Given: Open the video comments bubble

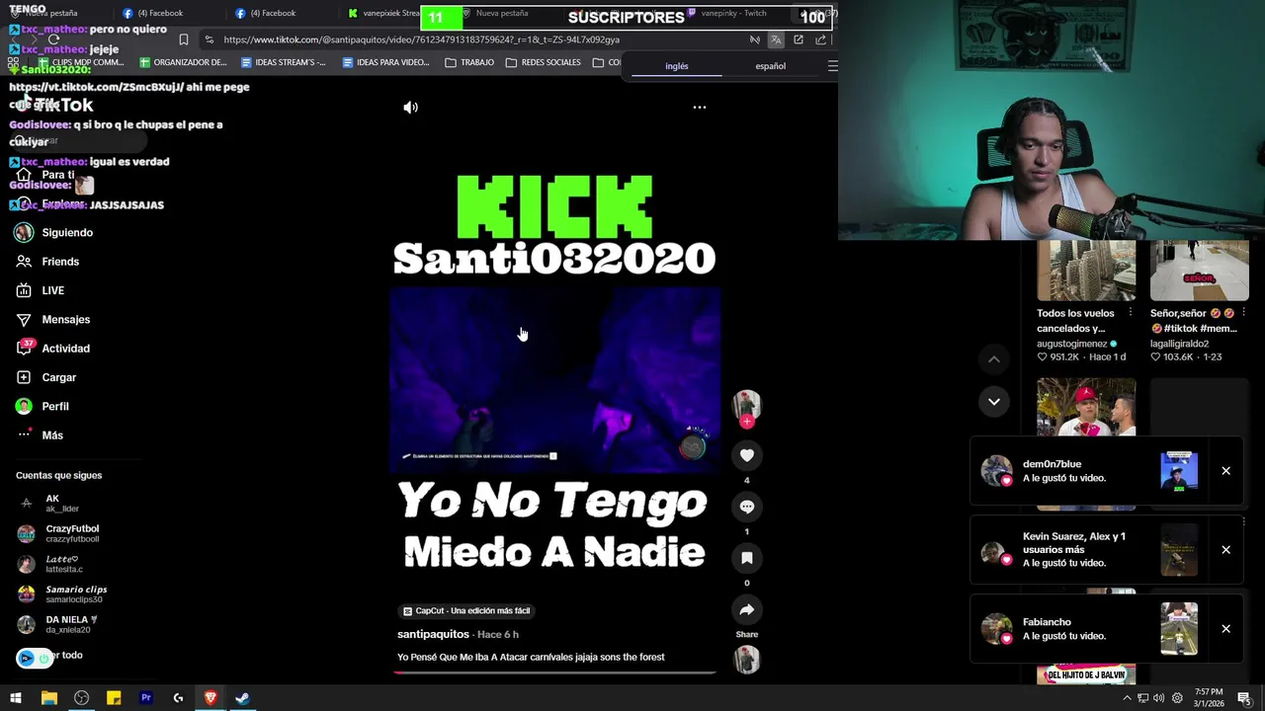Looking at the screenshot, I should tap(746, 507).
